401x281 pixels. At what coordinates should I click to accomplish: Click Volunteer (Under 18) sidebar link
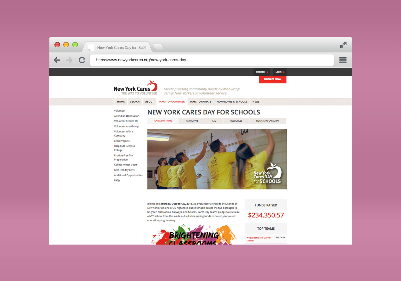[x=126, y=121]
